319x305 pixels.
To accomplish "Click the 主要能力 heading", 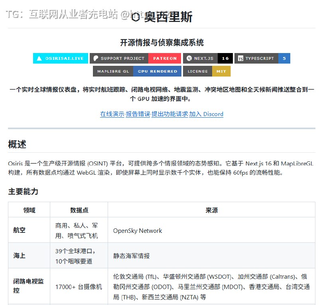I will pos(23,191).
